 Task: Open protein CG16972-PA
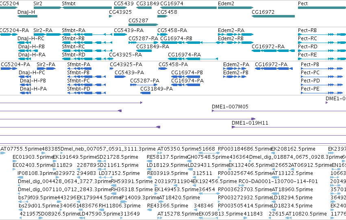tap(271, 65)
